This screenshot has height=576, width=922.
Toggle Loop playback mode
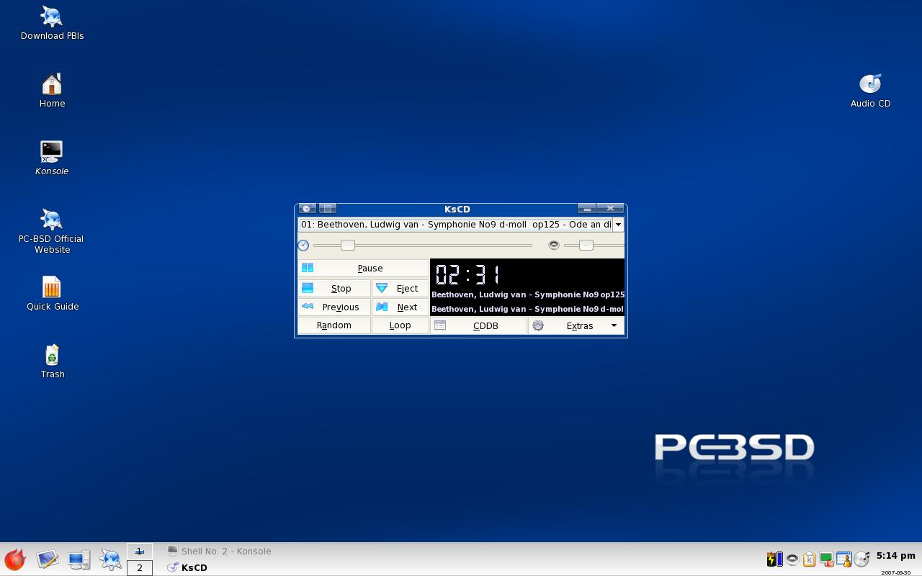[x=400, y=325]
